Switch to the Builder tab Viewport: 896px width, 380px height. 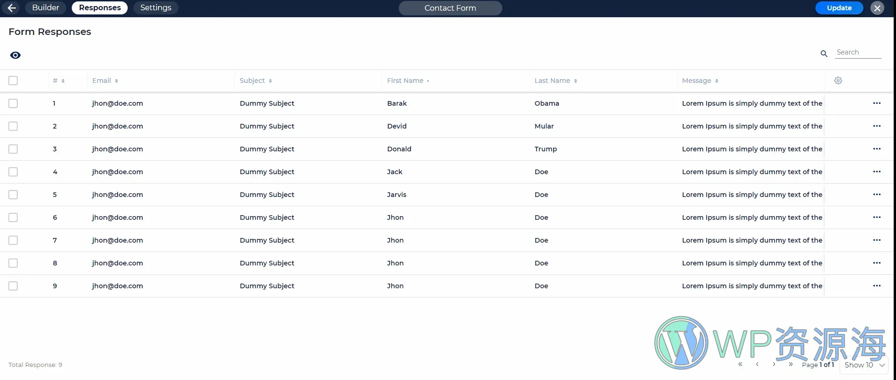tap(46, 8)
